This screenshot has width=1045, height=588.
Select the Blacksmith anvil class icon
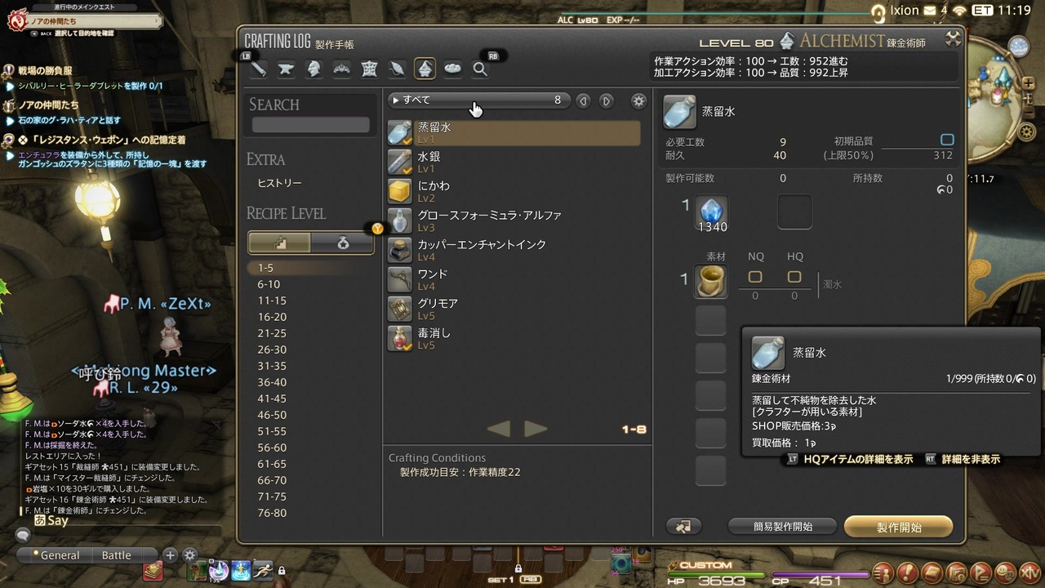tap(287, 69)
